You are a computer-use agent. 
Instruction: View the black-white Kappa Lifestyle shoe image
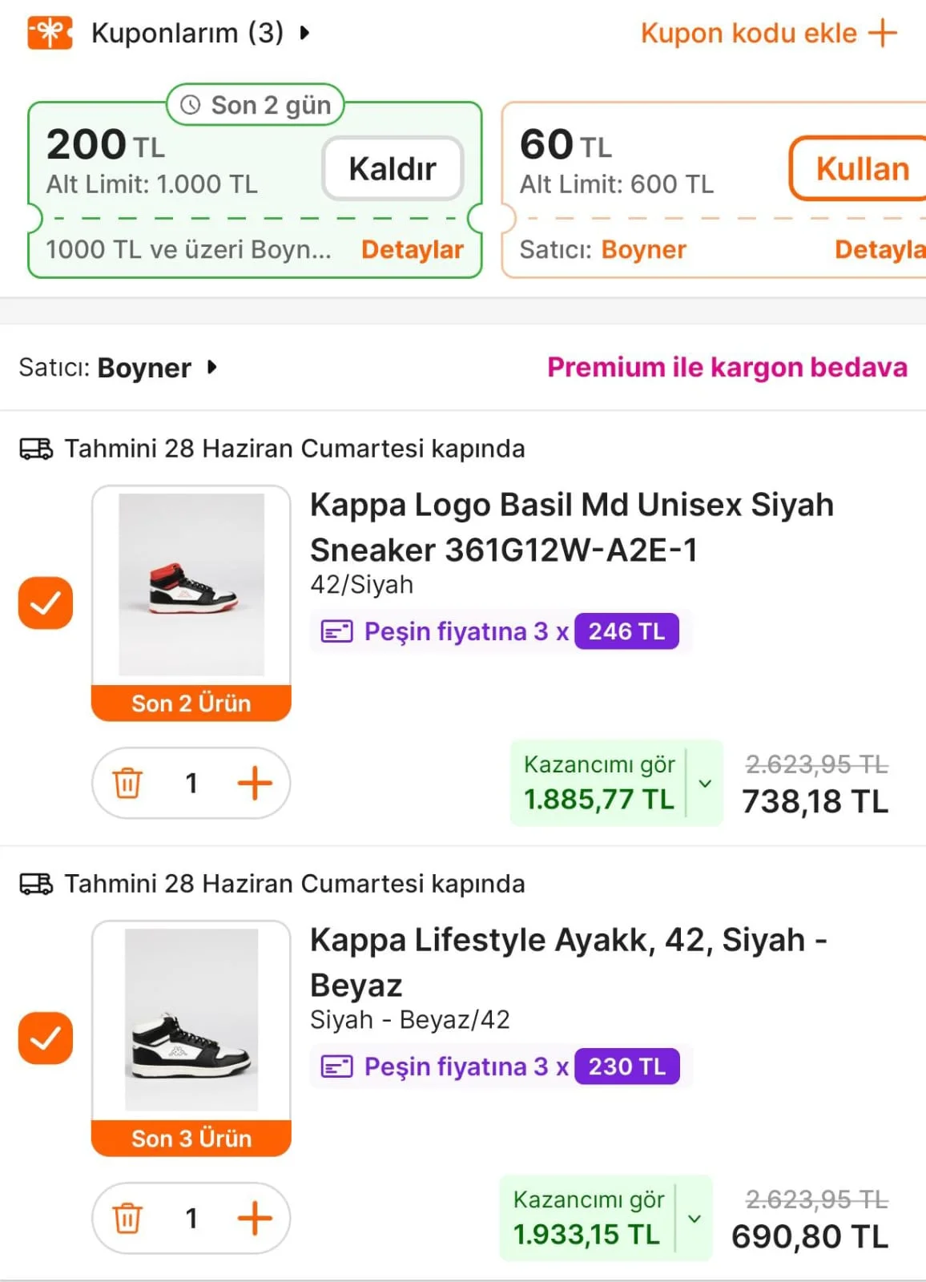191,1020
